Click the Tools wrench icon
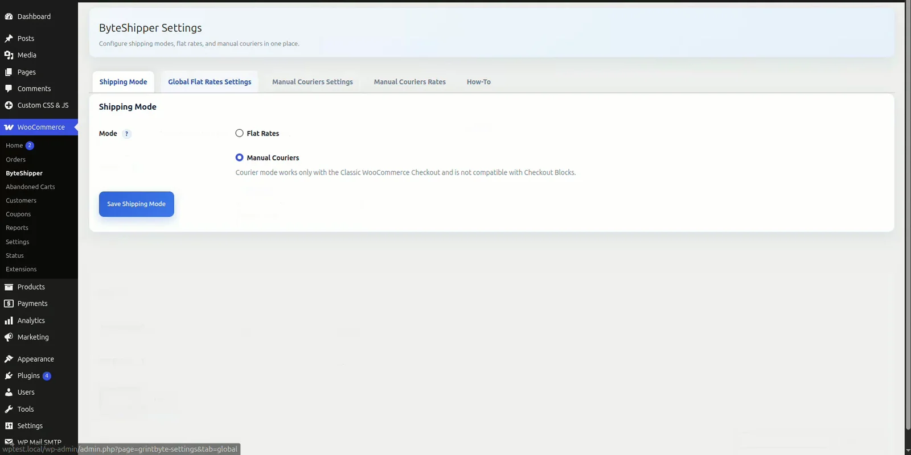 pos(9,409)
